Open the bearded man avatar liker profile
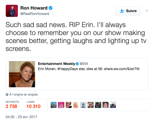 98,105
